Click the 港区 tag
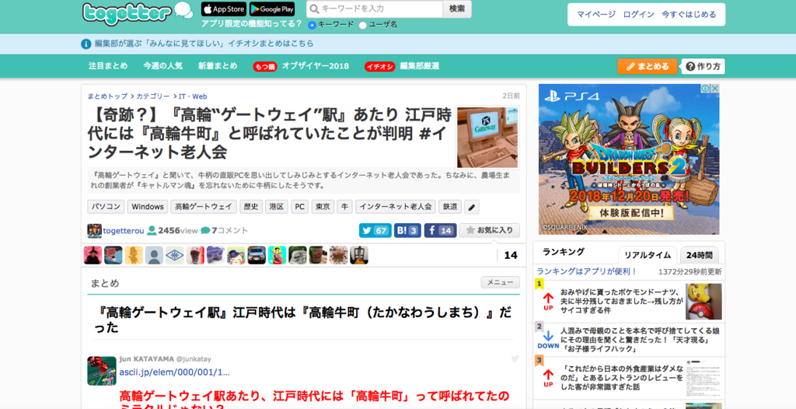This screenshot has height=409, width=796. click(277, 207)
